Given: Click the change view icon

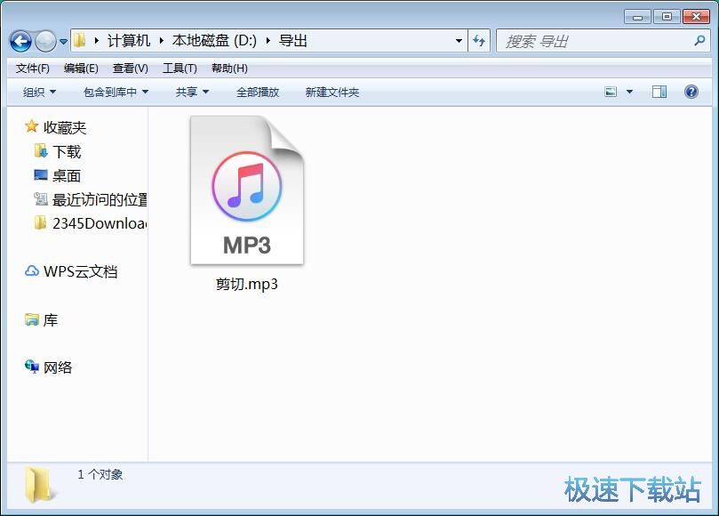Looking at the screenshot, I should point(611,92).
